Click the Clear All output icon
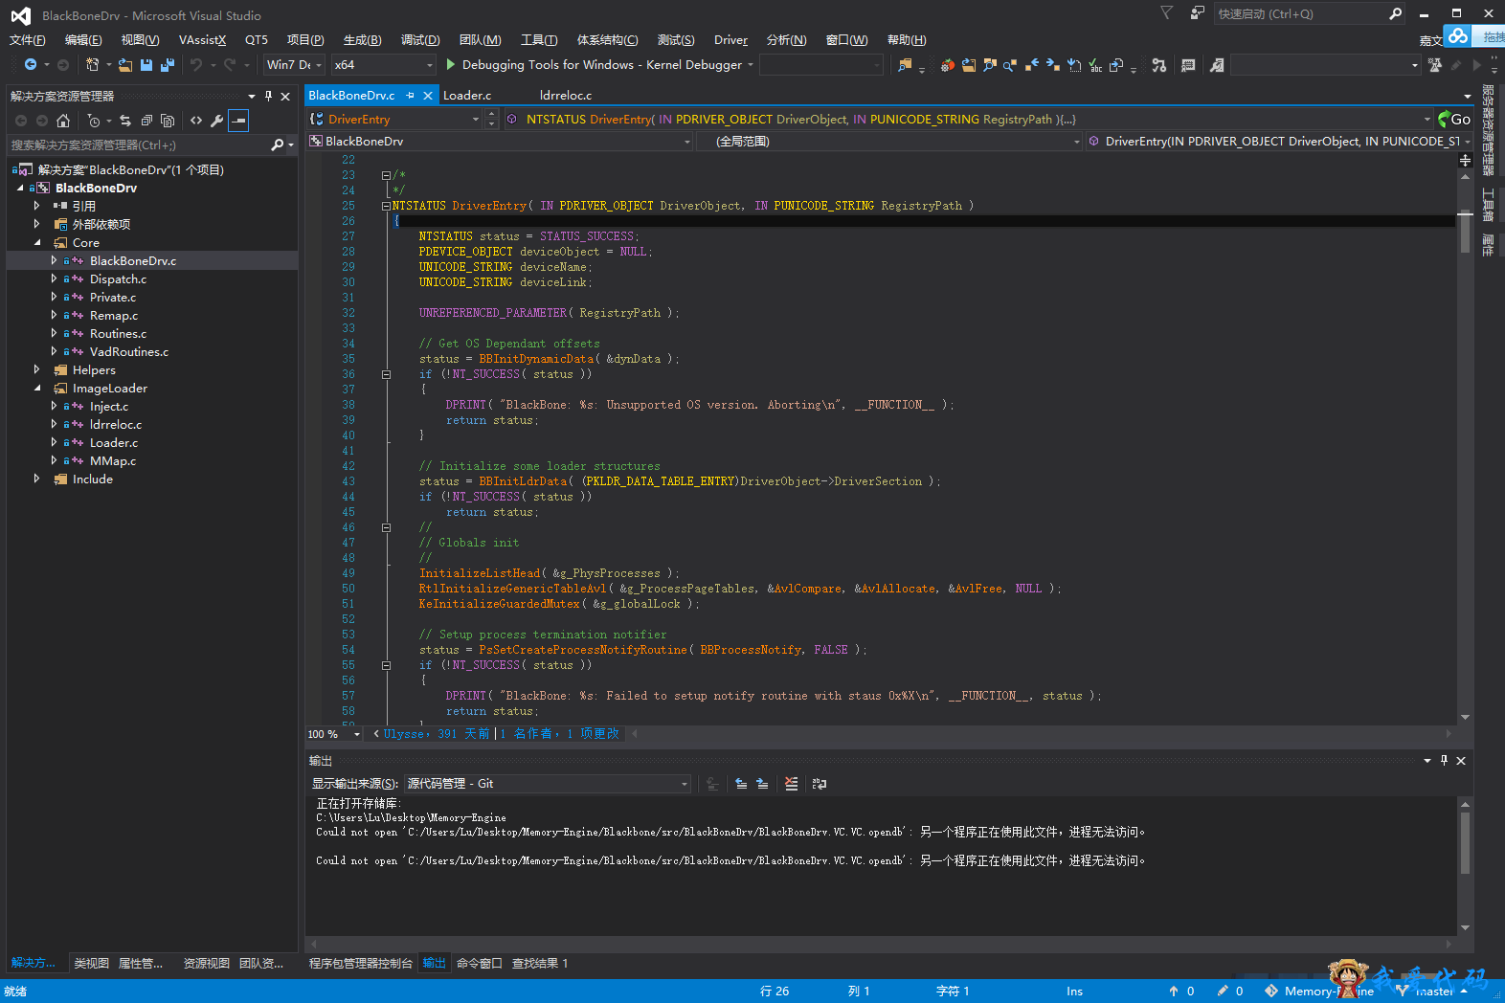 [791, 784]
